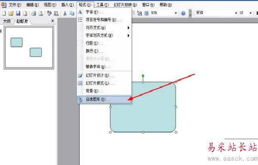Click the Copy icon in the toolbar

72,13
